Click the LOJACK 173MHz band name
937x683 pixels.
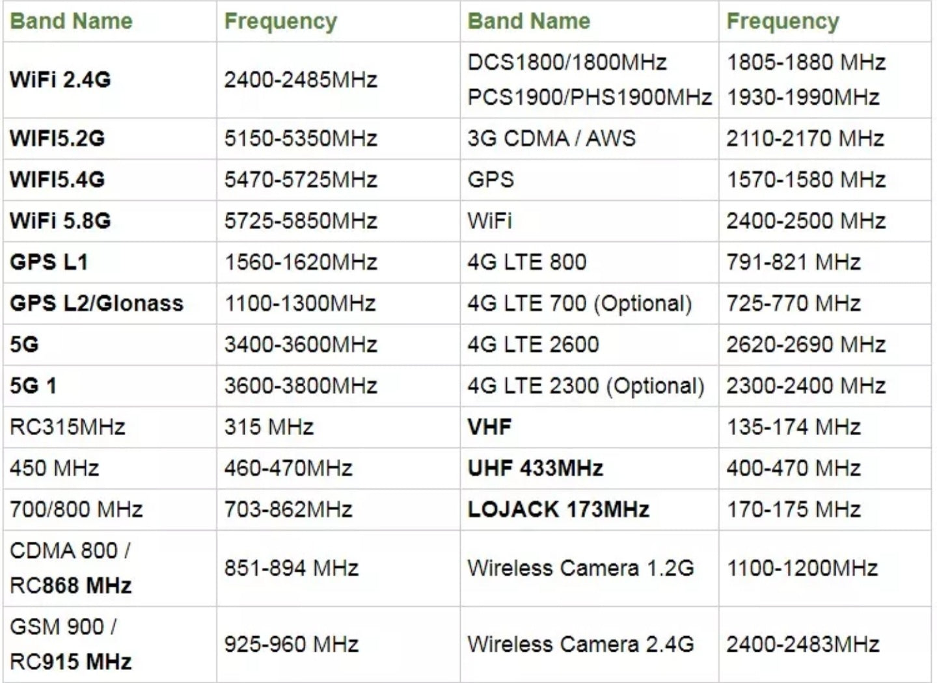coord(558,509)
